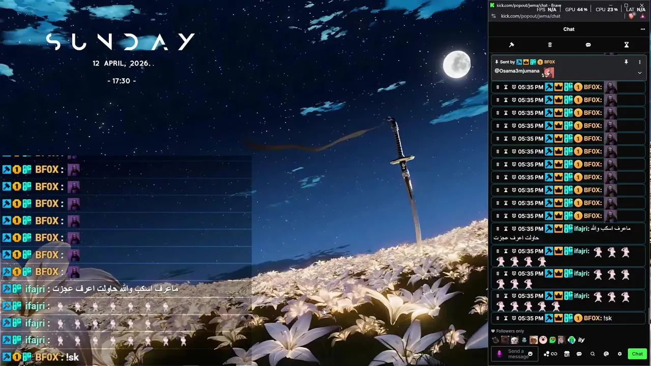Click the trash icon in chat toolbar
This screenshot has width=651, height=366.
[x=550, y=45]
